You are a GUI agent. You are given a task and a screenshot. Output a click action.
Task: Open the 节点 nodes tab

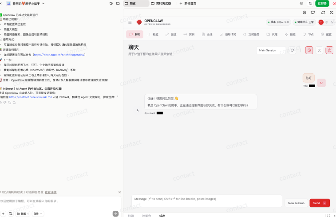308,34
